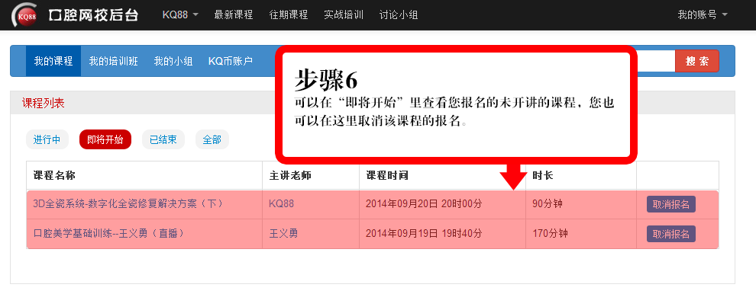The height and width of the screenshot is (294, 756).
Task: Expand the 我的账号 dropdown
Action: pyautogui.click(x=703, y=15)
